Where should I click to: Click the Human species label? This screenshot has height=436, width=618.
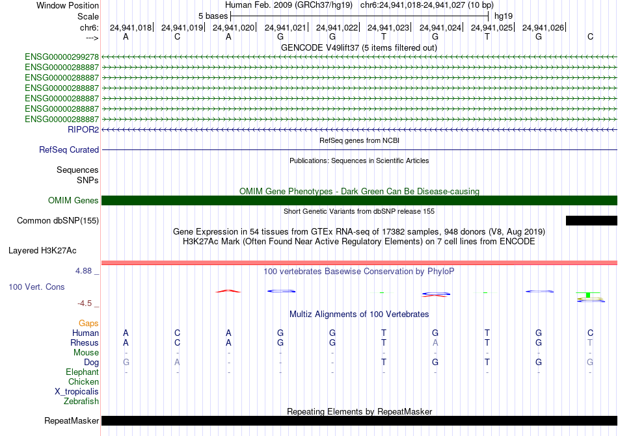pos(85,333)
